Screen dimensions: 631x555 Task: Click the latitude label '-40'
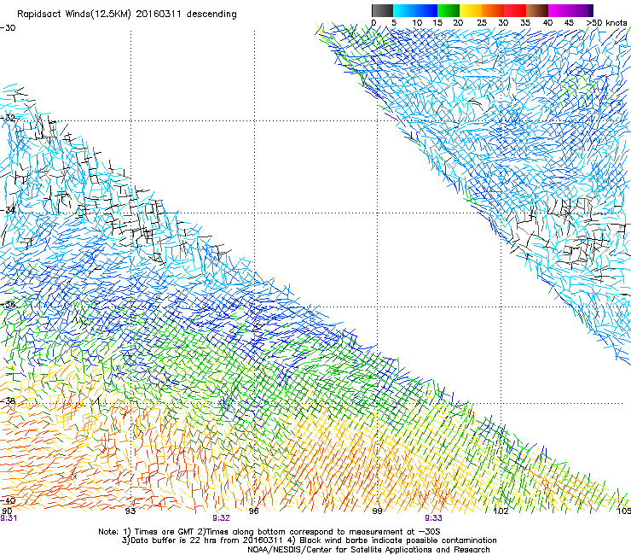(8, 500)
